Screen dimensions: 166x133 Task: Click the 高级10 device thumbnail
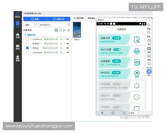(77, 30)
